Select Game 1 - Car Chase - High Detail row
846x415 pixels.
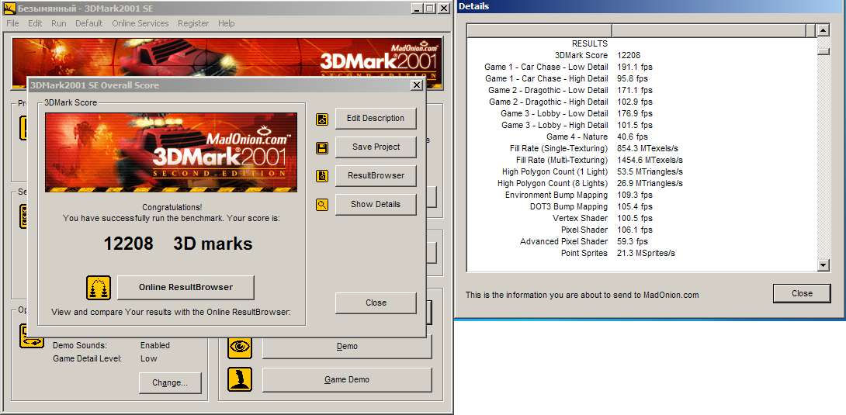pos(642,78)
